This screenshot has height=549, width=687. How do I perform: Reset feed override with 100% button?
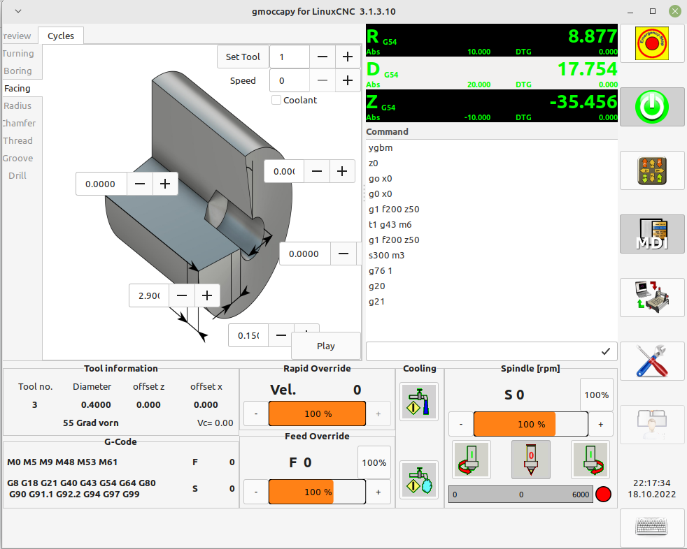(374, 463)
